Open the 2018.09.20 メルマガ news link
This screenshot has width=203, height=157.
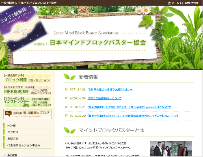coord(133,116)
